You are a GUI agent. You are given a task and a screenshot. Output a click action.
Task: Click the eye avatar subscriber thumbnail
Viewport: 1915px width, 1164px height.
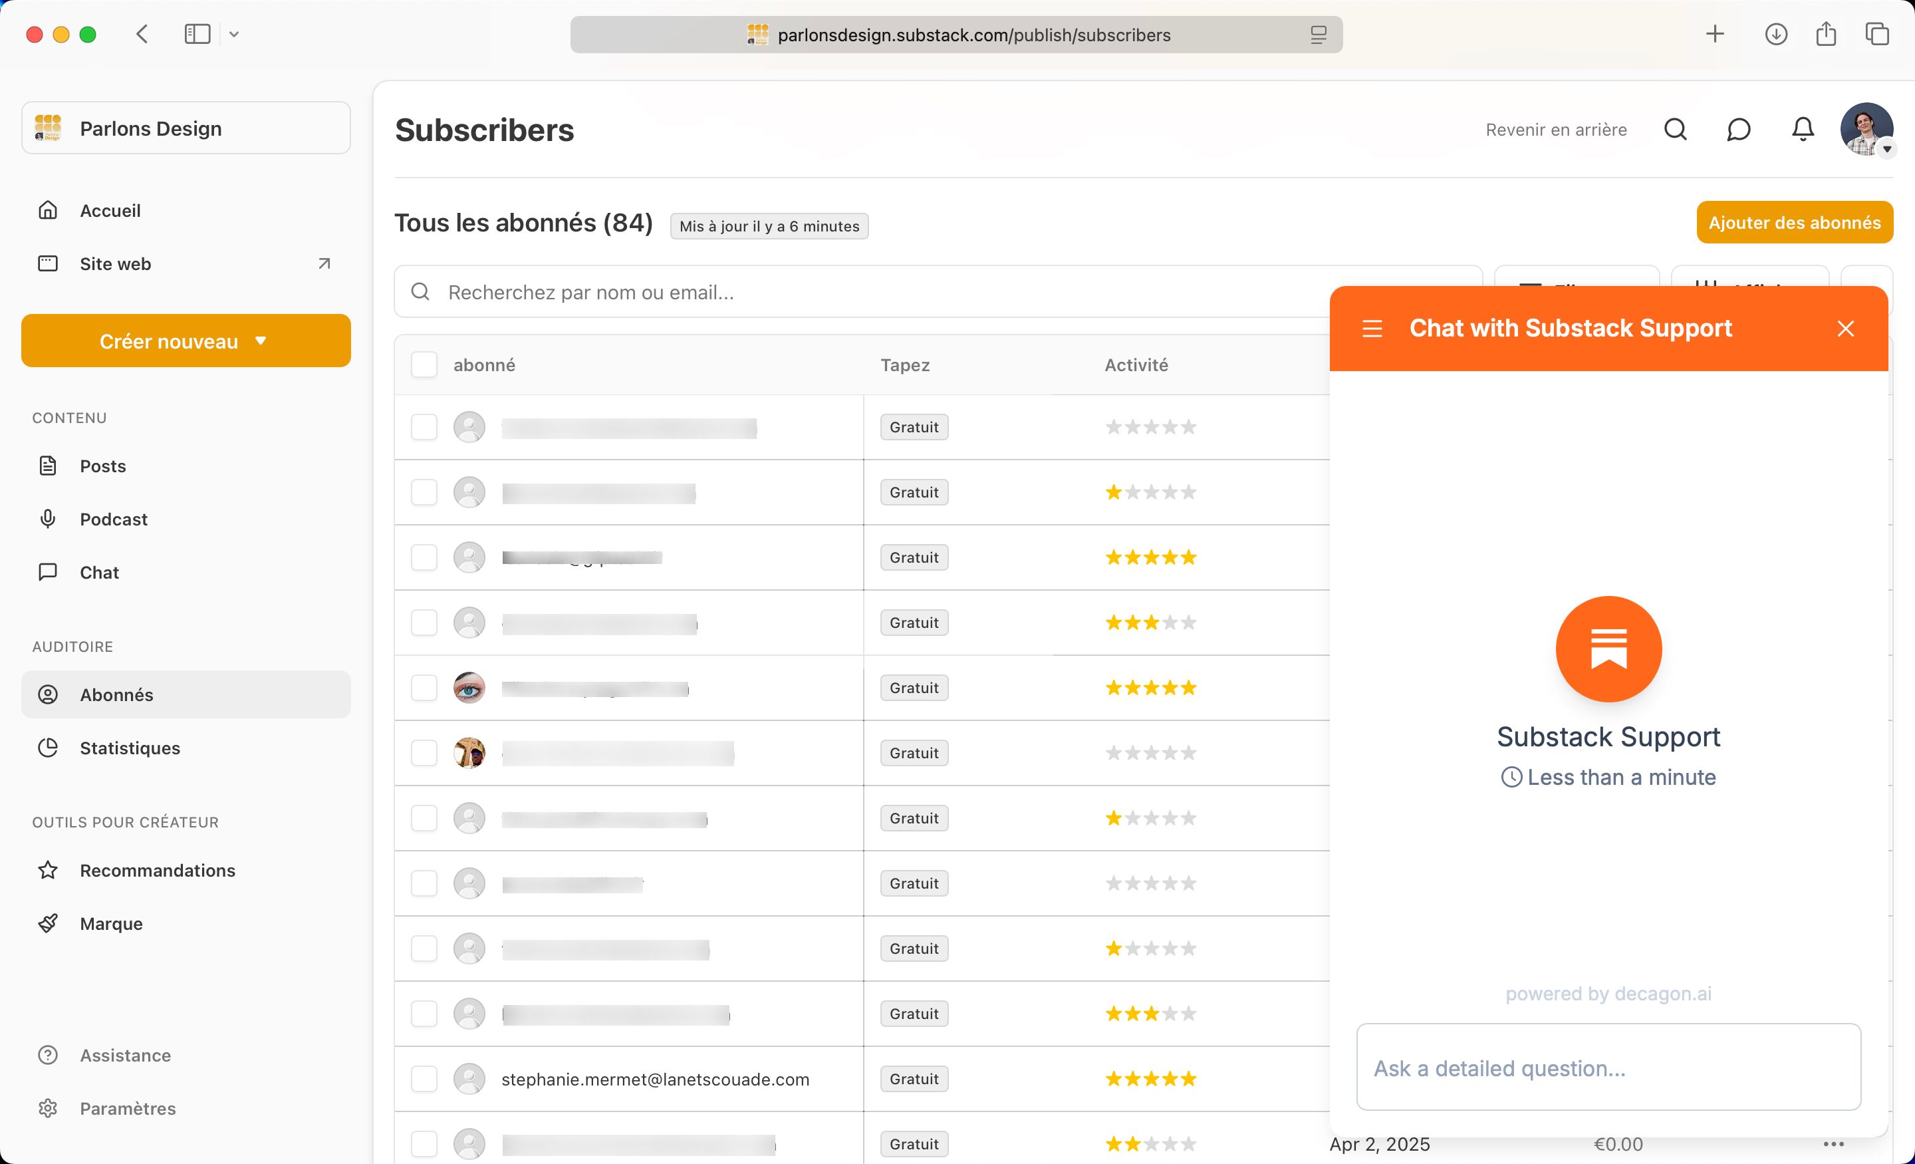click(469, 687)
